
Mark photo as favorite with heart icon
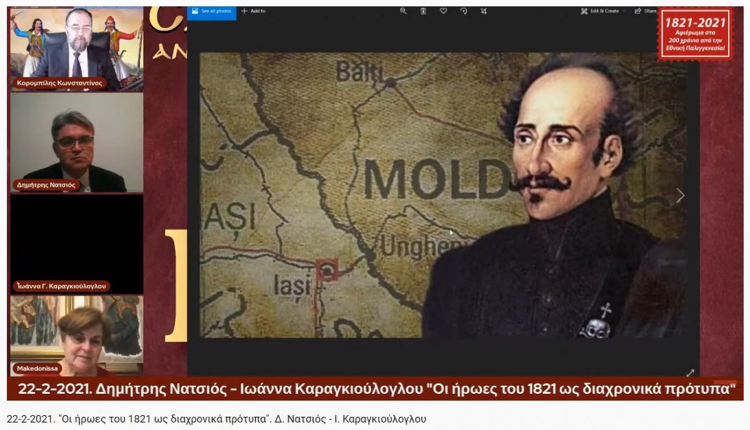[443, 11]
